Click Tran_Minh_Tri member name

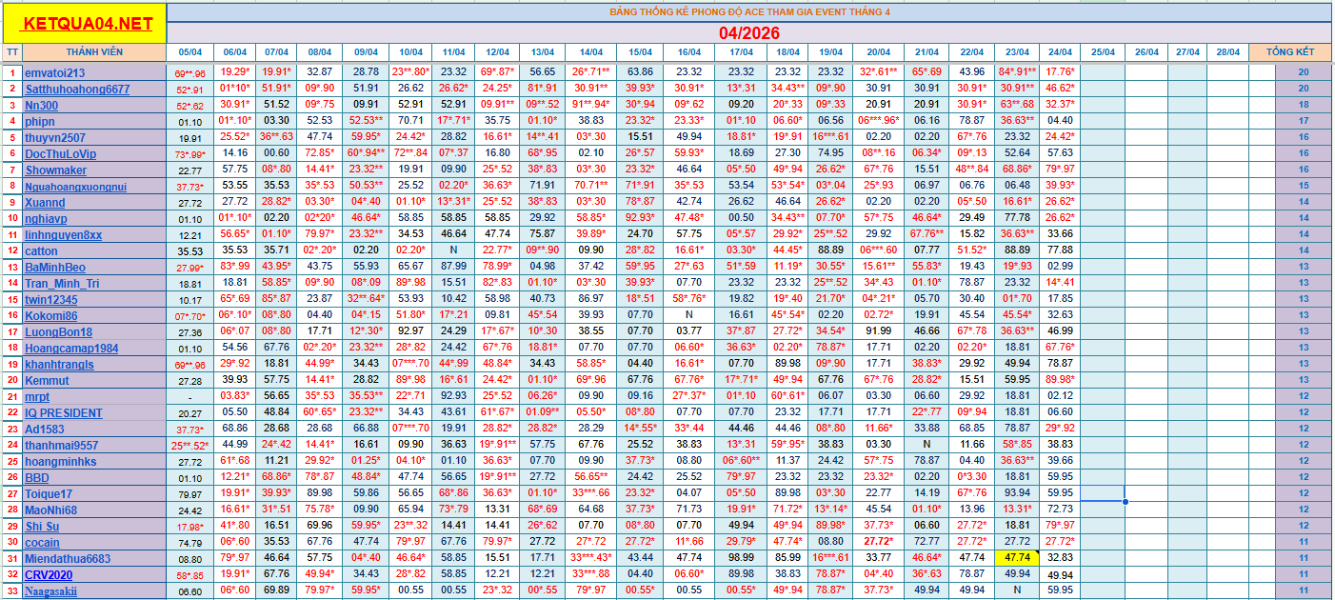pyautogui.click(x=62, y=283)
